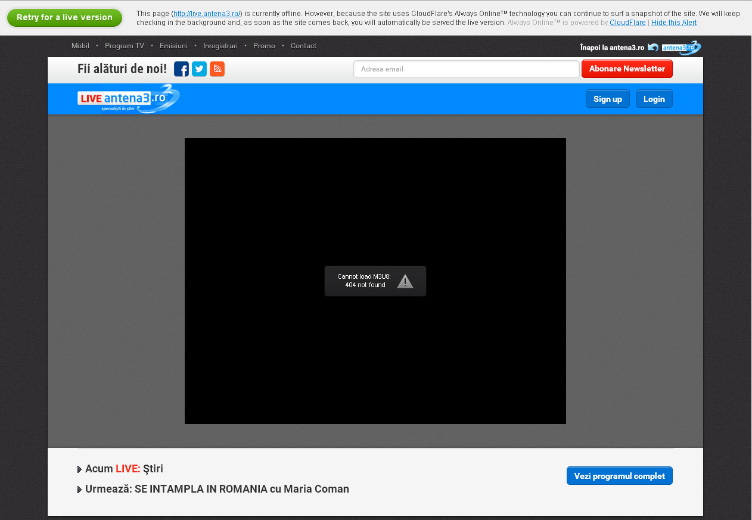Click the Vezi programul complet button
Image resolution: width=752 pixels, height=520 pixels.
coord(620,476)
